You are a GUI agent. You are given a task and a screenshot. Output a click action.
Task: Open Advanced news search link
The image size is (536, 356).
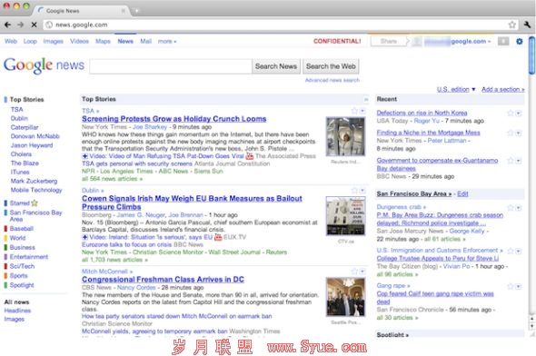coord(333,80)
